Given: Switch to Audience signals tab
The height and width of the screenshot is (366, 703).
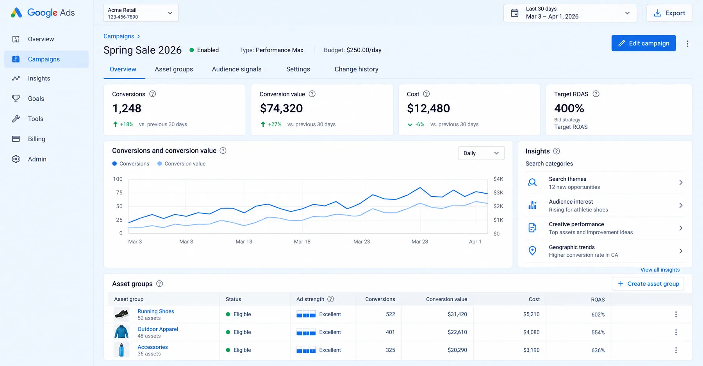Looking at the screenshot, I should [237, 69].
